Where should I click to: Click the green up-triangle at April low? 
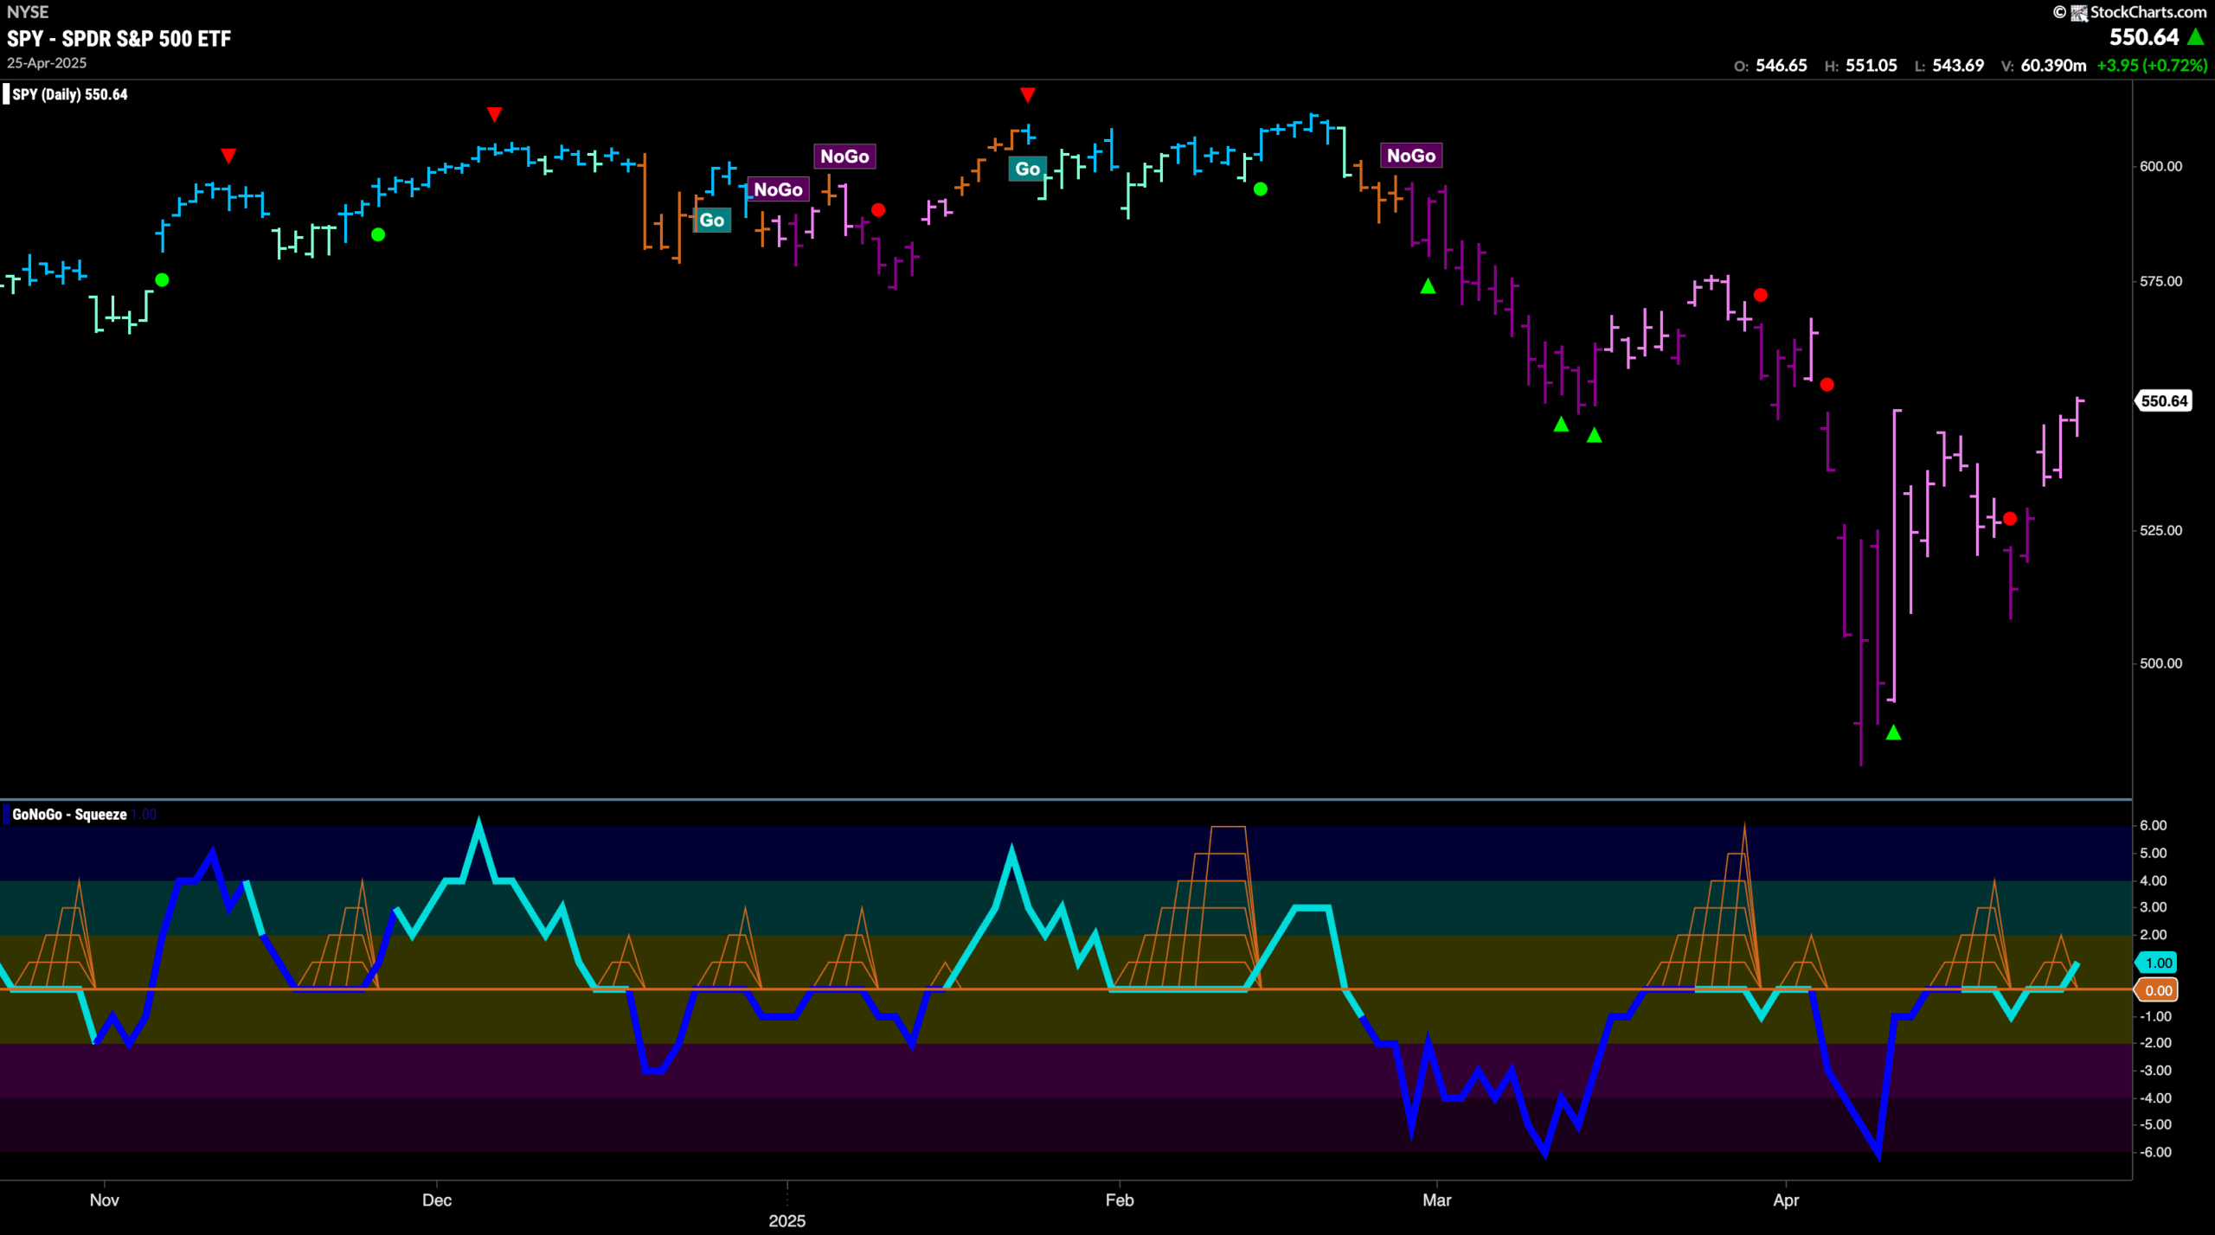click(x=1893, y=733)
